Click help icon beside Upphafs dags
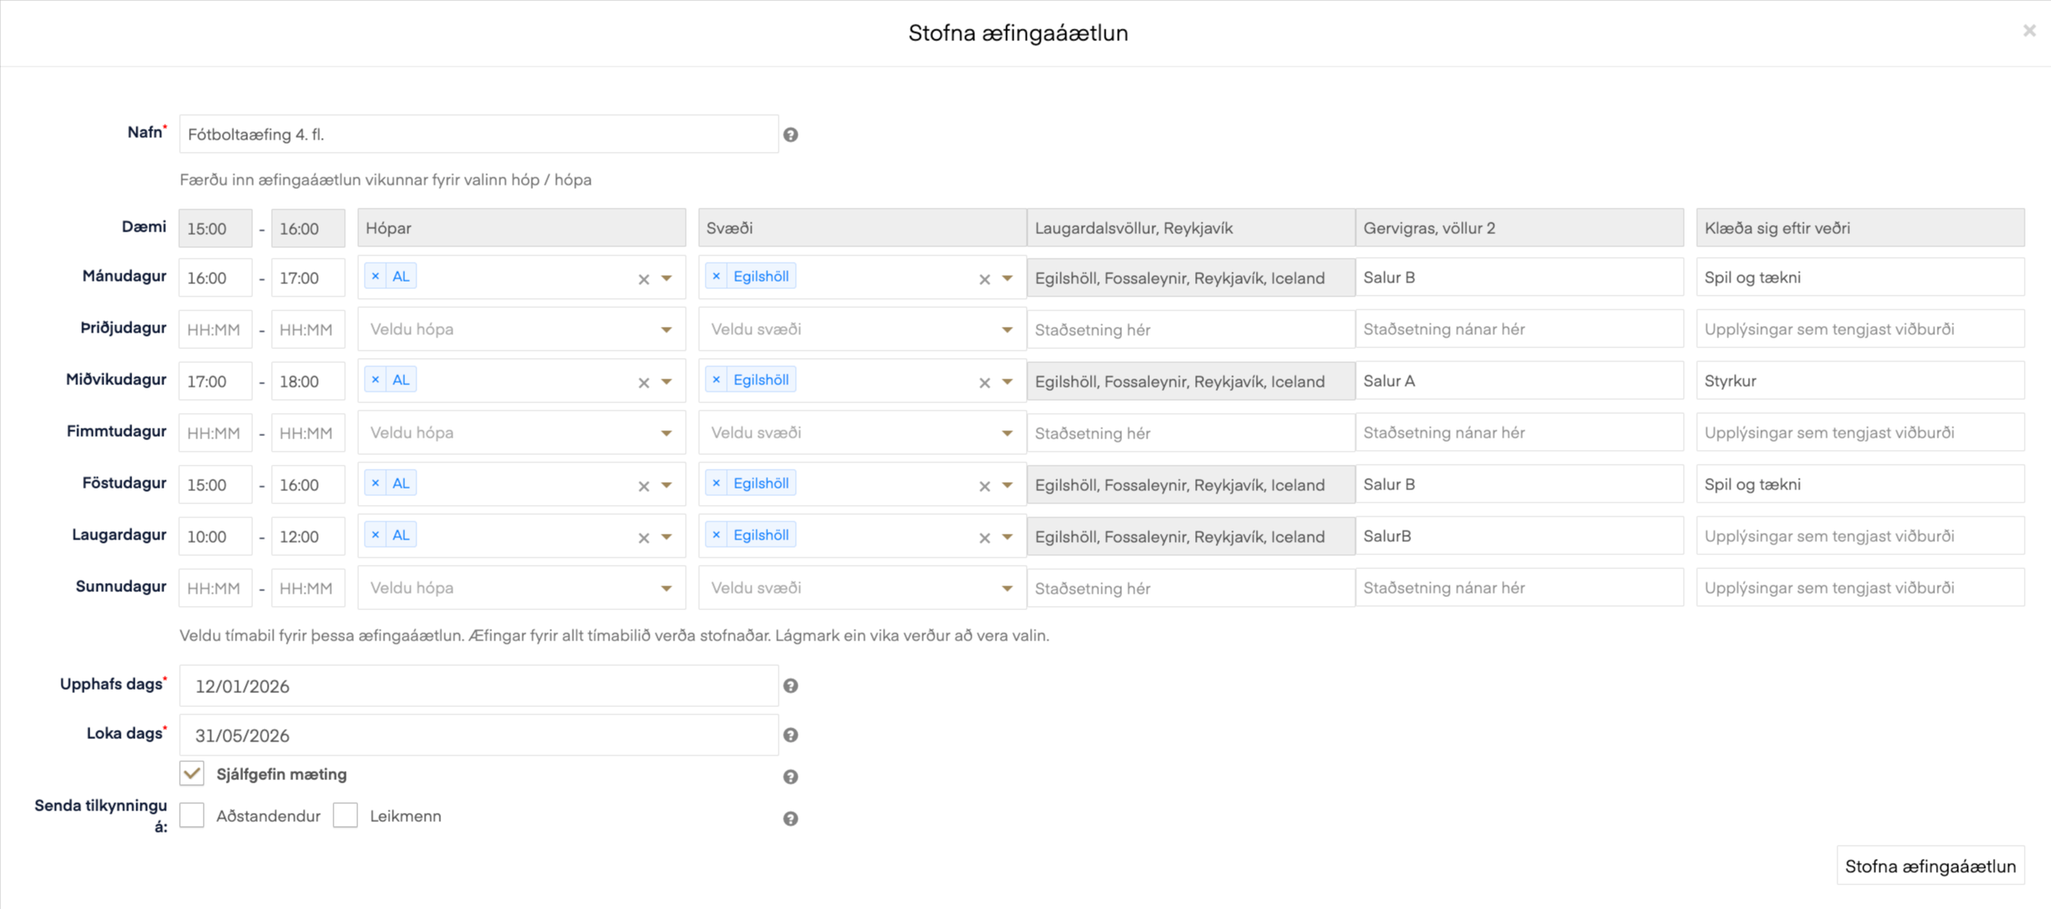Image resolution: width=2051 pixels, height=909 pixels. pyautogui.click(x=790, y=686)
